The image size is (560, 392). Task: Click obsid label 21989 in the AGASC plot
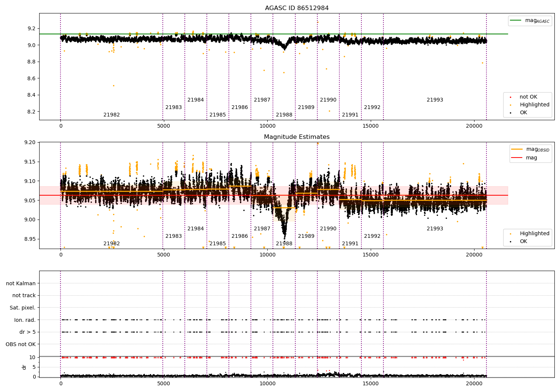(306, 107)
